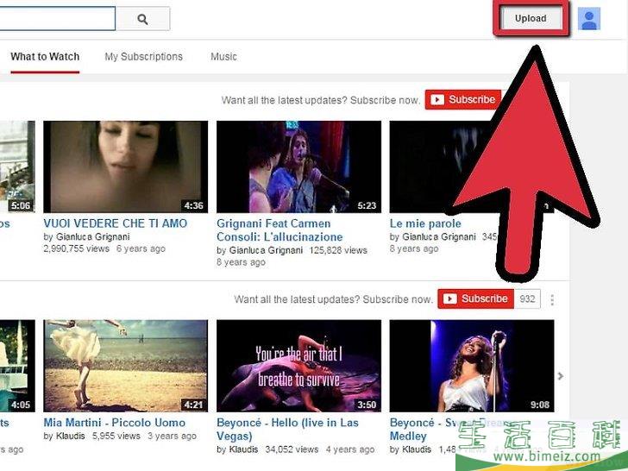Click the 4:36 duration badge
This screenshot has width=628, height=471.
pyautogui.click(x=194, y=205)
